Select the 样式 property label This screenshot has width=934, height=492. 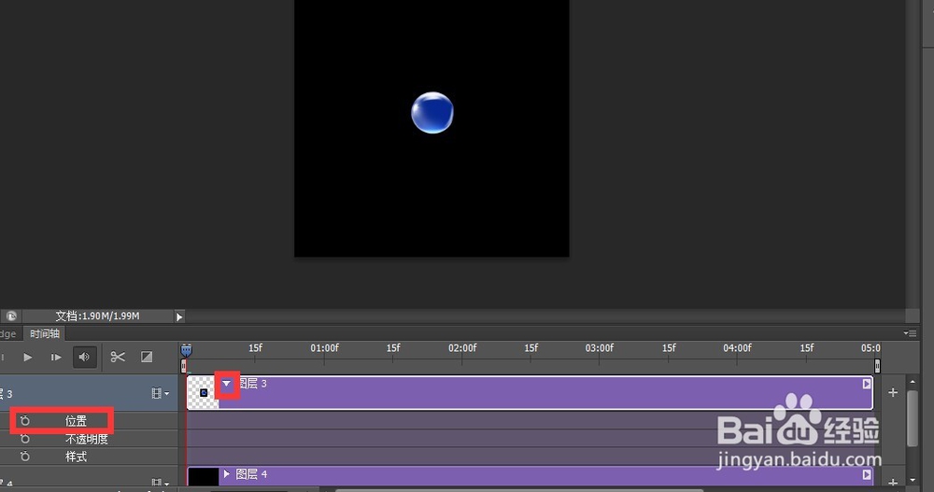click(77, 457)
